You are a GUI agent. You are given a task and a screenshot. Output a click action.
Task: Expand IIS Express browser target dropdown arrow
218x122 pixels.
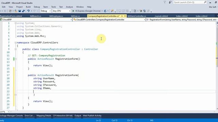(x=102, y=11)
